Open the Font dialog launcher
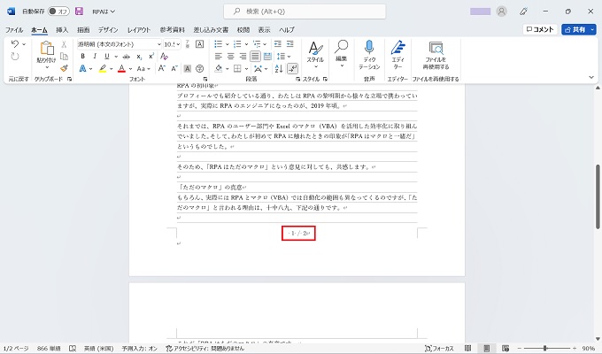Screen dimensions: 602x354 pyautogui.click(x=205, y=79)
